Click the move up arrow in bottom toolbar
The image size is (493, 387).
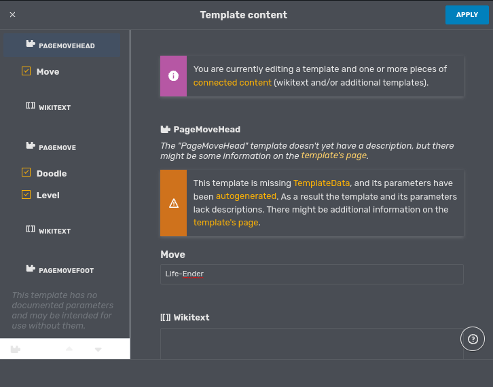coord(69,349)
